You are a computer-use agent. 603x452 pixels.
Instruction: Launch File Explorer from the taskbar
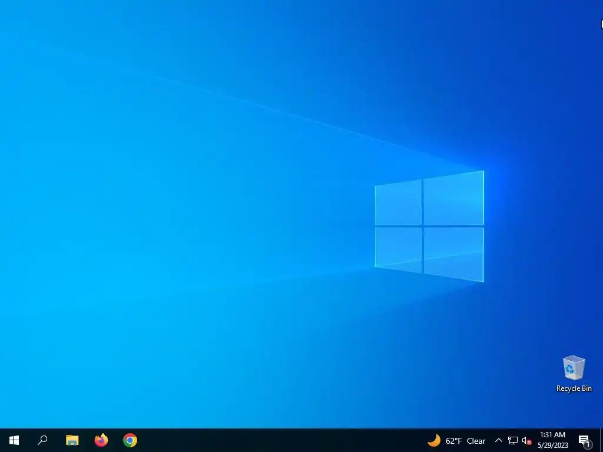(x=72, y=440)
